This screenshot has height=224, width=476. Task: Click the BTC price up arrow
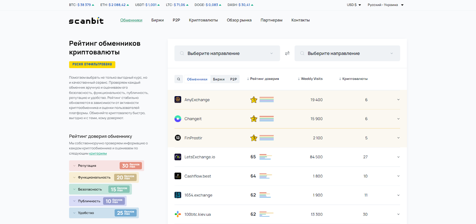point(93,5)
